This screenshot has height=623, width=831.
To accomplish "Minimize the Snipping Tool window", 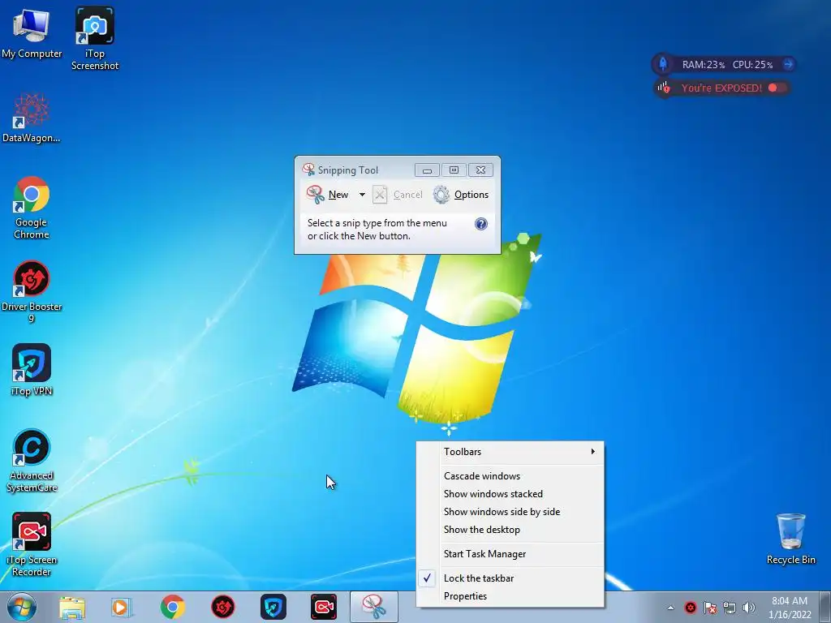I will pyautogui.click(x=427, y=170).
